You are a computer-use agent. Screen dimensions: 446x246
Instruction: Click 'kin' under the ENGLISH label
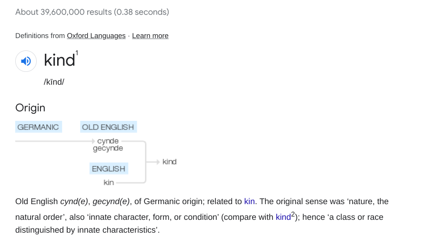[109, 182]
